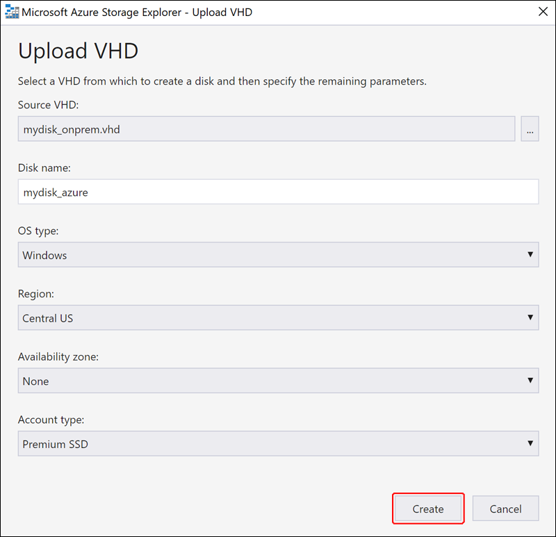Open the Account type combo box showing Premium SSD
The height and width of the screenshot is (537, 556).
coord(279,444)
